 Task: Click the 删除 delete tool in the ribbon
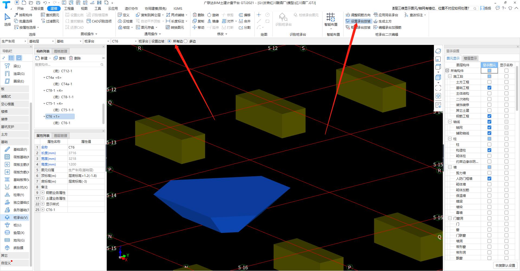198,15
